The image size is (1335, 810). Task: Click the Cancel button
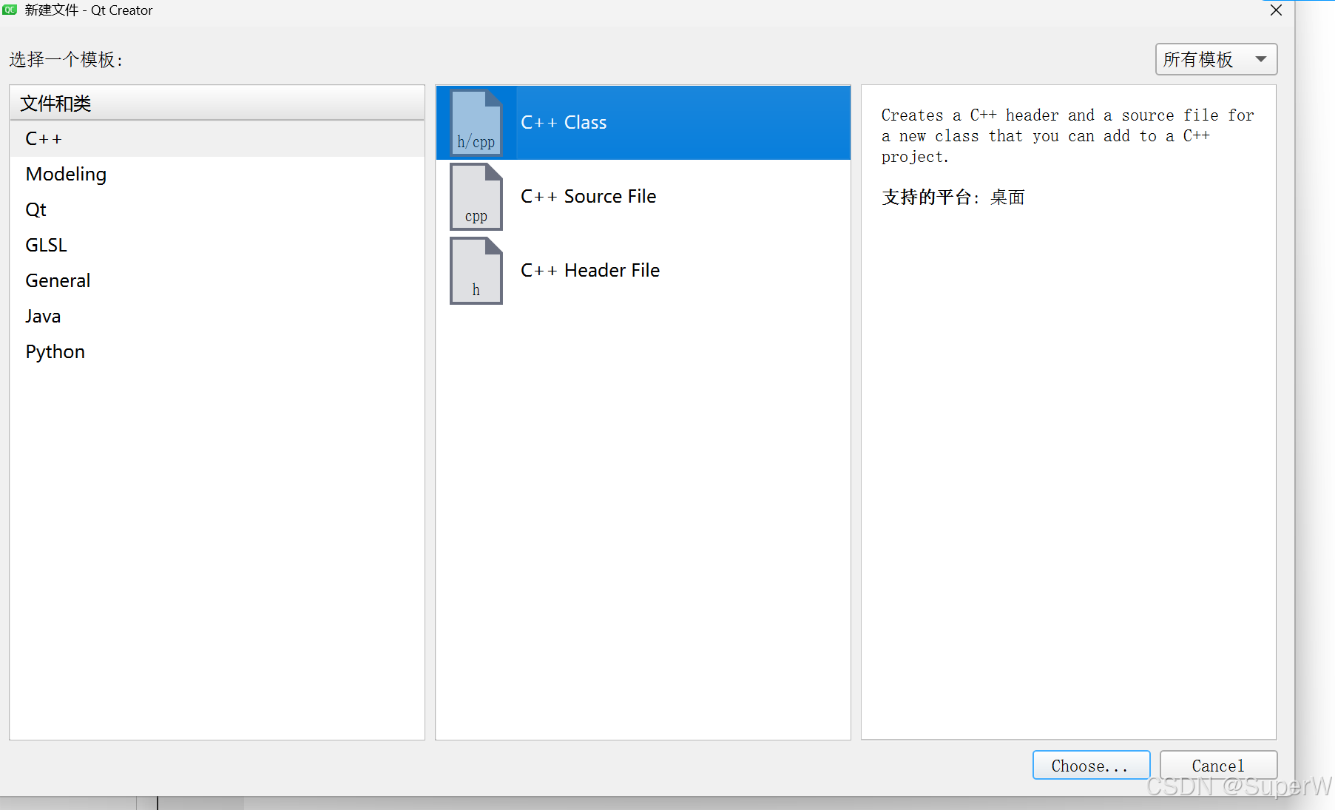tap(1218, 766)
